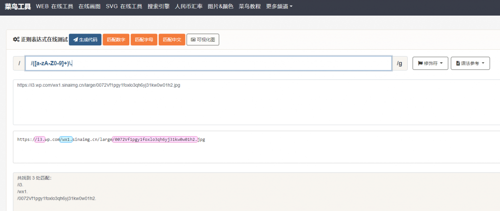Click the /i3. line in the results list

click(21, 185)
